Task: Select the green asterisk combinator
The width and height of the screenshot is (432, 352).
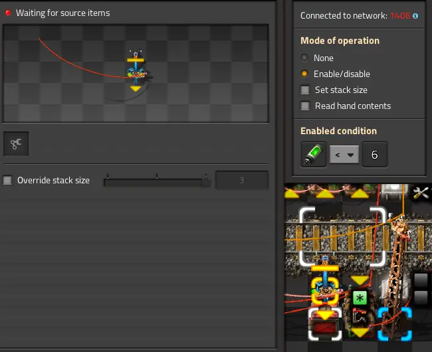Action: point(360,298)
